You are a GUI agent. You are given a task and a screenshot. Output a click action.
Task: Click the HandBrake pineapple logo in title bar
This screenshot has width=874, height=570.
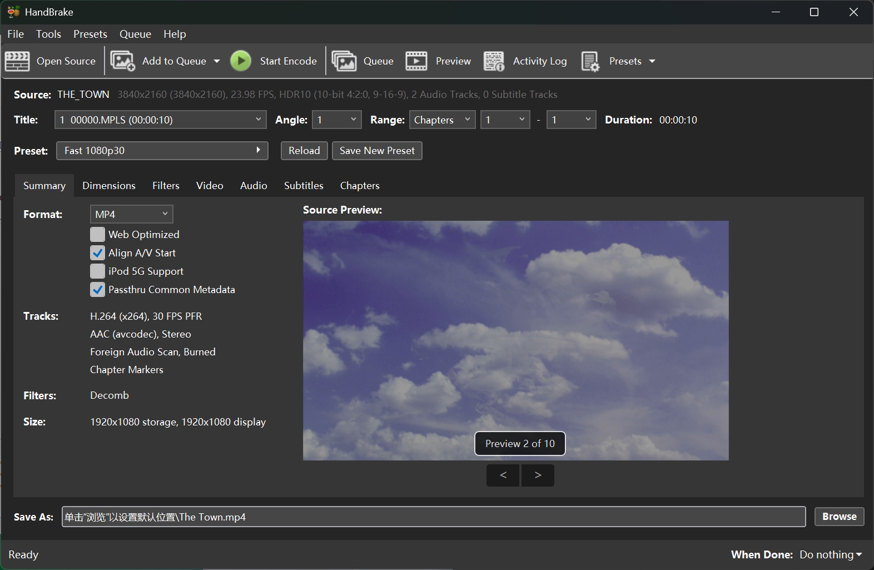coord(13,12)
